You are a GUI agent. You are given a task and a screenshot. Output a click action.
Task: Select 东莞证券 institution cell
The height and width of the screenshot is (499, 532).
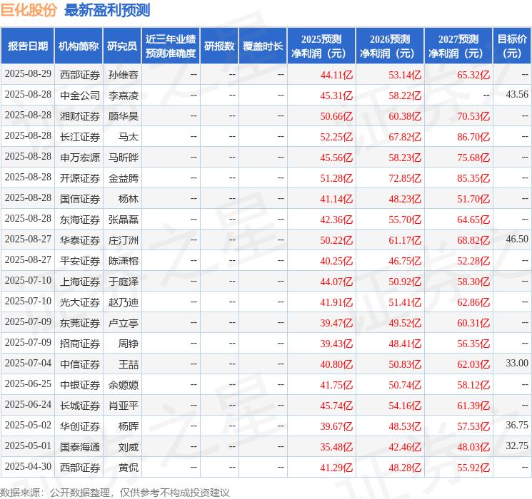80,323
